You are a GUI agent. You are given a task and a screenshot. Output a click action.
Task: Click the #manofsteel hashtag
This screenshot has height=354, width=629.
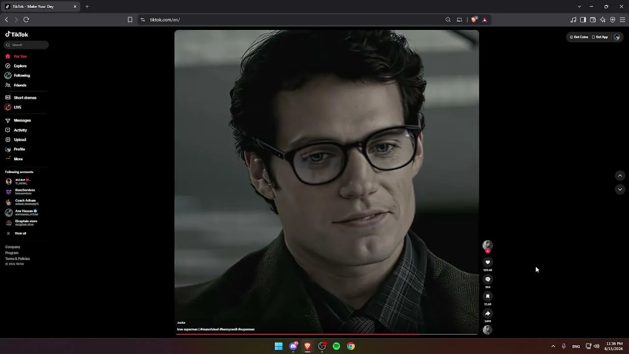click(x=209, y=329)
